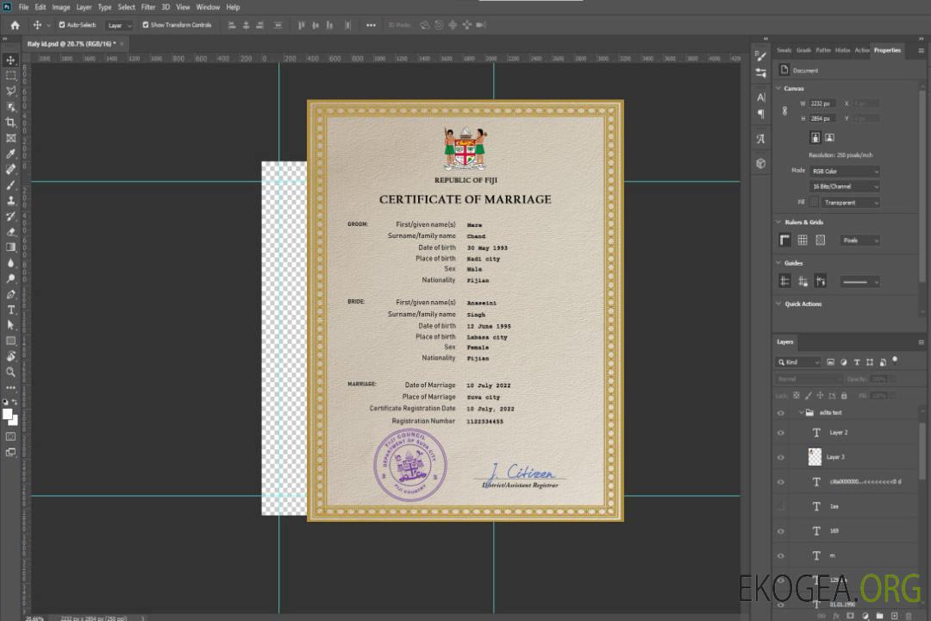Select the Eyedropper tool
This screenshot has height=621, width=931.
(10, 154)
